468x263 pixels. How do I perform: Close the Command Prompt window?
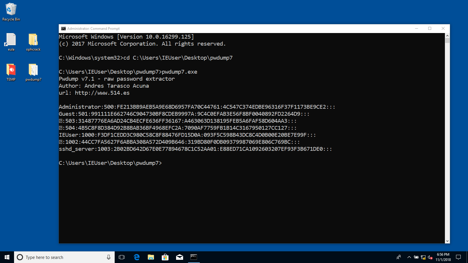(443, 29)
